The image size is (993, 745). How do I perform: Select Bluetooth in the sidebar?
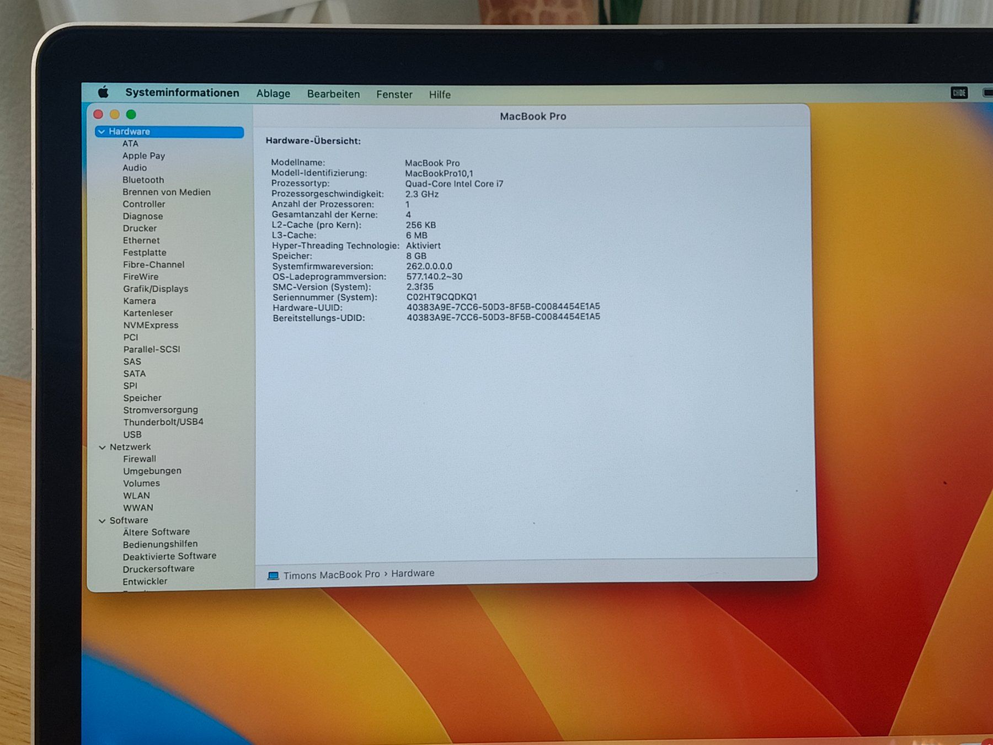point(143,180)
